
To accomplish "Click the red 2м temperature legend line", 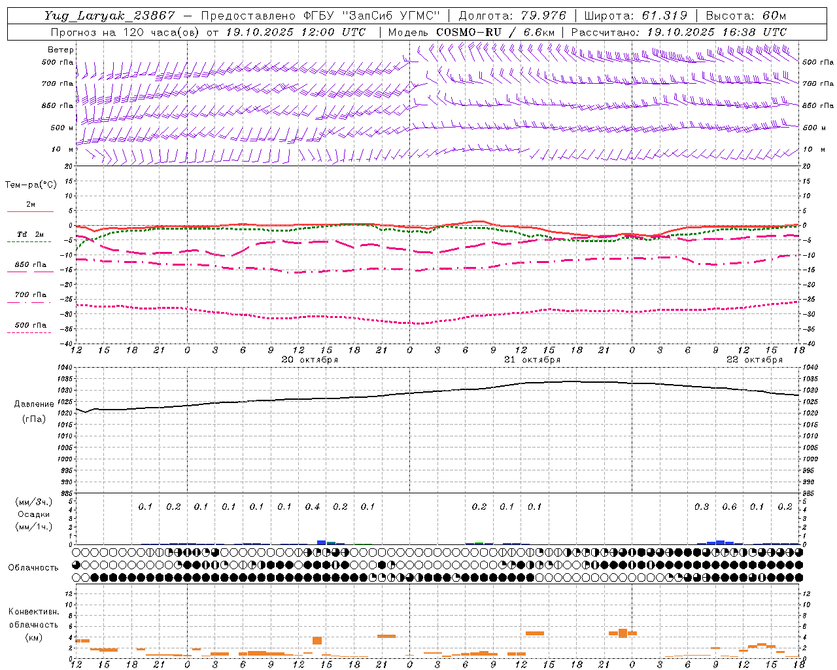I will coord(30,211).
